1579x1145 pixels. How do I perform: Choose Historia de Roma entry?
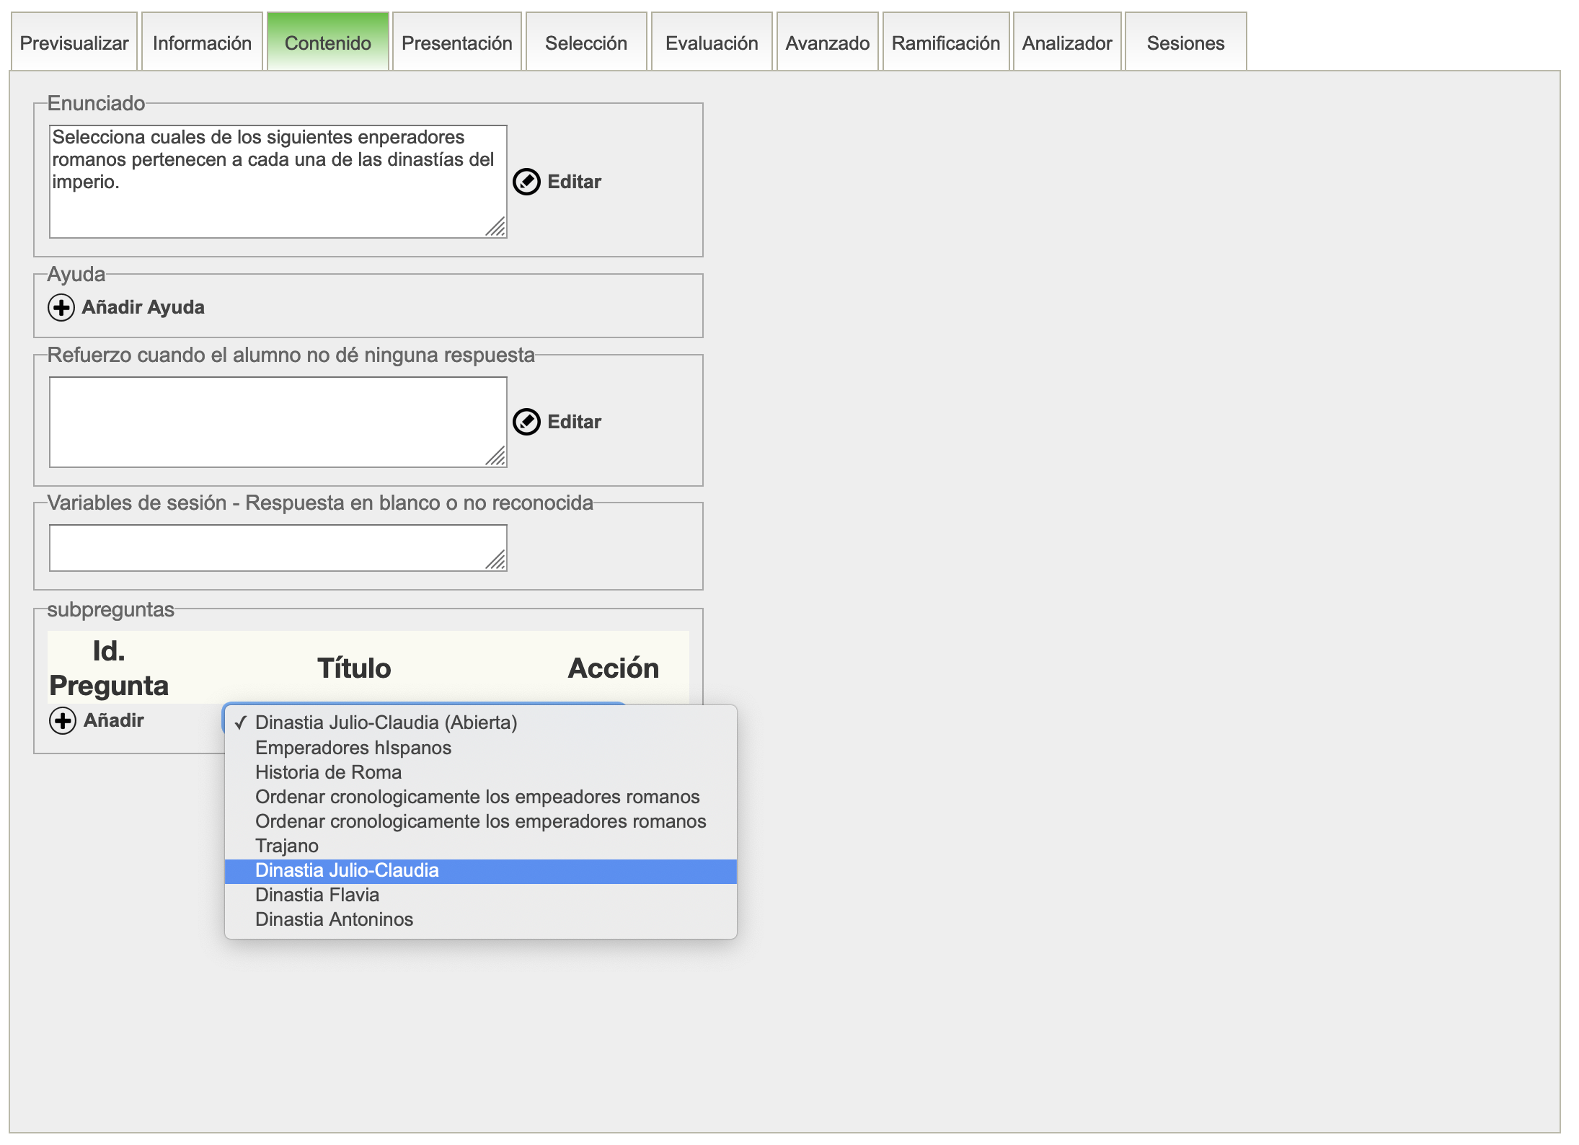tap(328, 772)
